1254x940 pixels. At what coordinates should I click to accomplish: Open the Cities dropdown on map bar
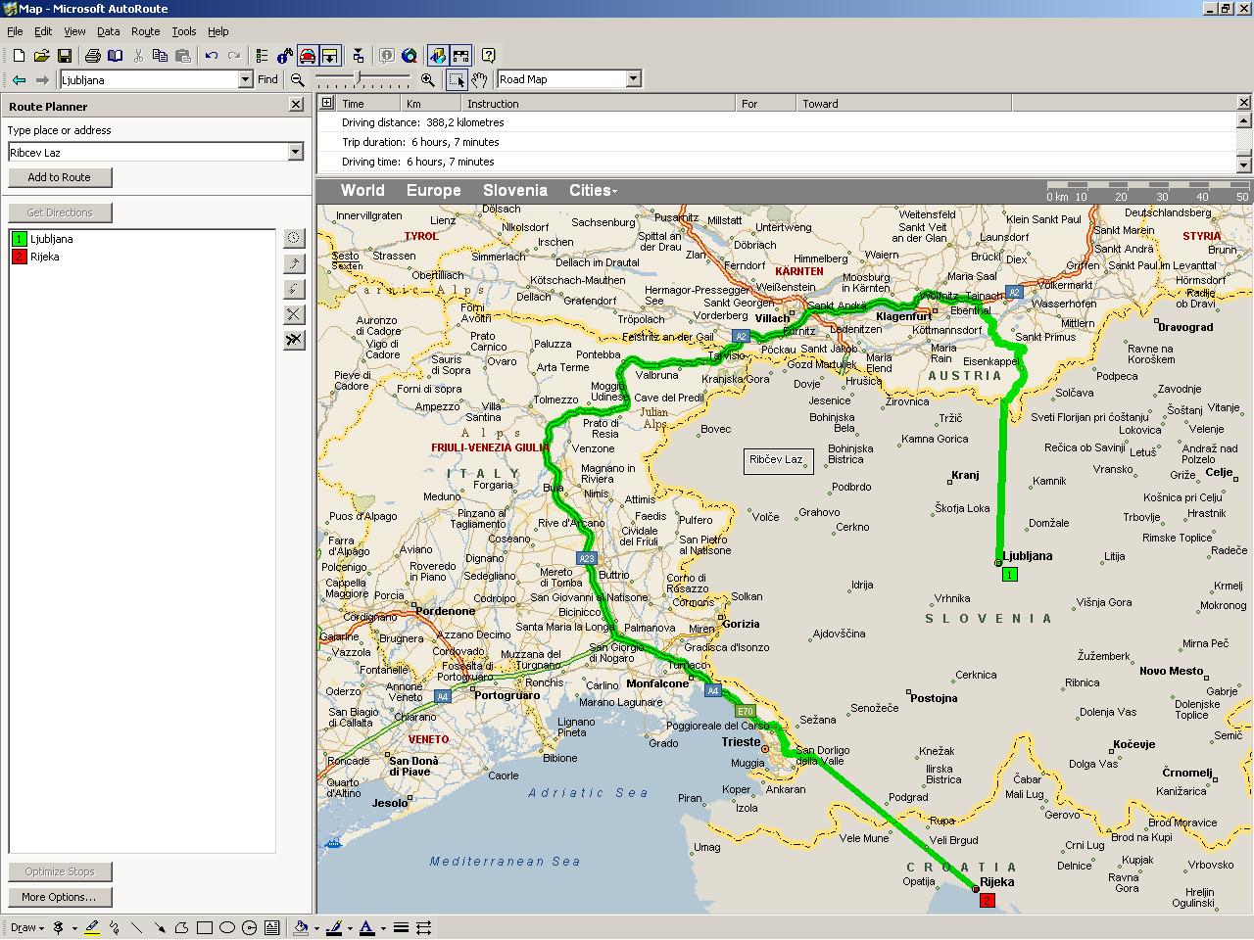[x=594, y=191]
